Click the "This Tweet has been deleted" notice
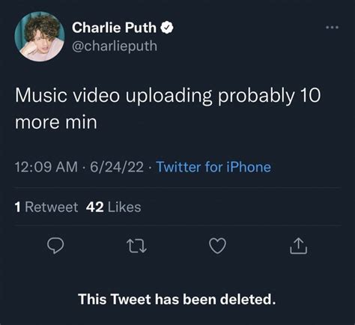 click(x=177, y=299)
